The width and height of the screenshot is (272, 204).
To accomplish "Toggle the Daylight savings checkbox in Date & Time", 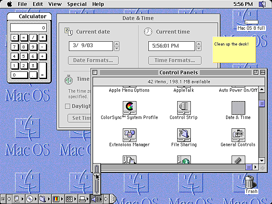I will (68, 106).
